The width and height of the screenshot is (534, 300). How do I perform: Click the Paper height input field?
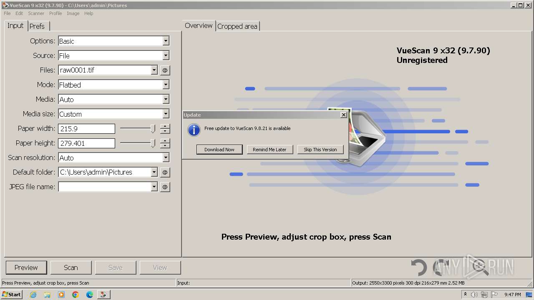point(86,143)
